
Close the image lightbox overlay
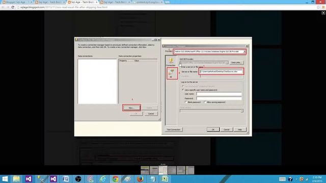point(323,13)
